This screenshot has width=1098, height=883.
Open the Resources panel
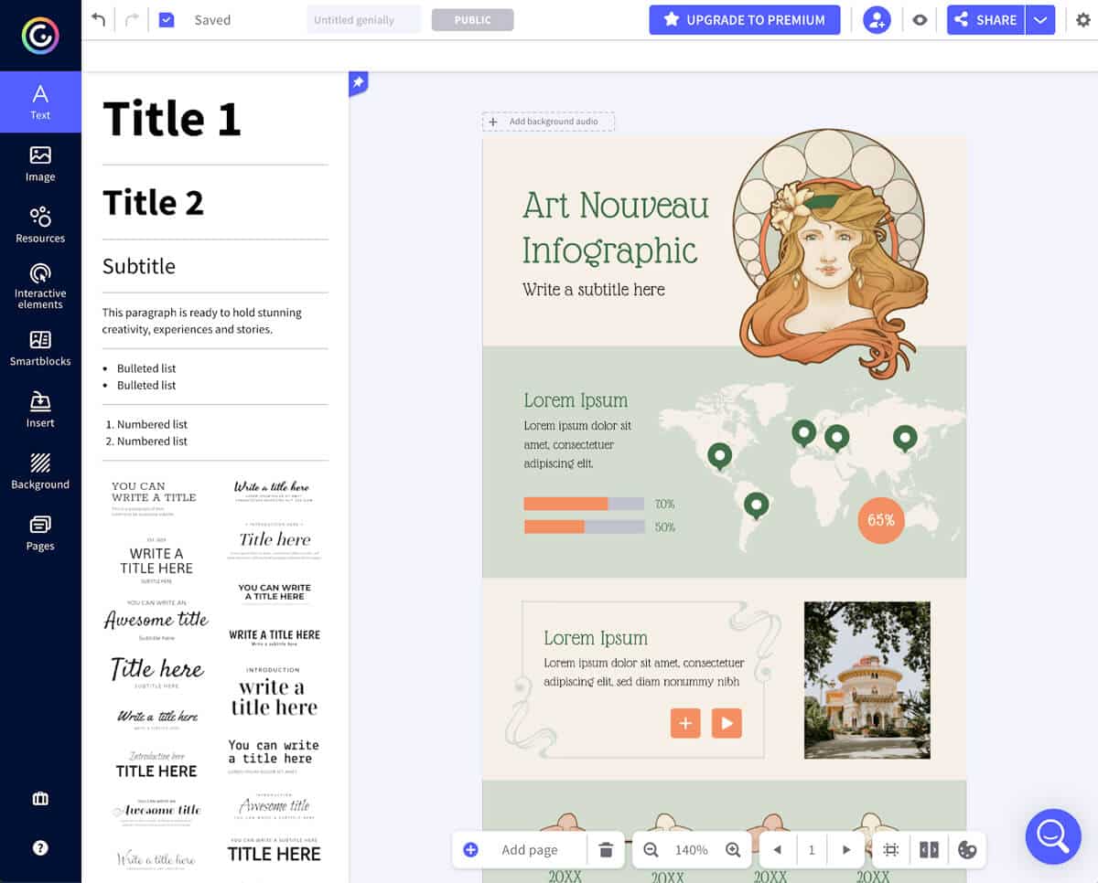40,225
